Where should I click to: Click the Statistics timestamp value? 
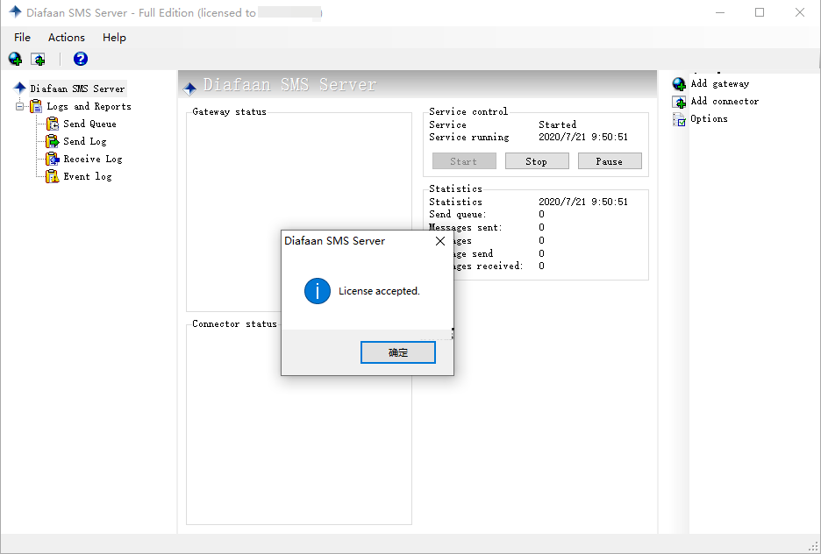pyautogui.click(x=583, y=202)
